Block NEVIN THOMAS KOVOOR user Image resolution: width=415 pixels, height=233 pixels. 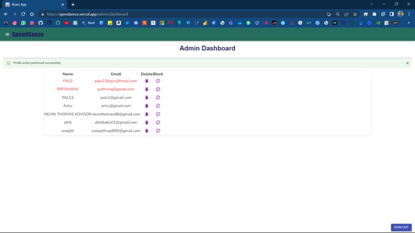pyautogui.click(x=158, y=114)
